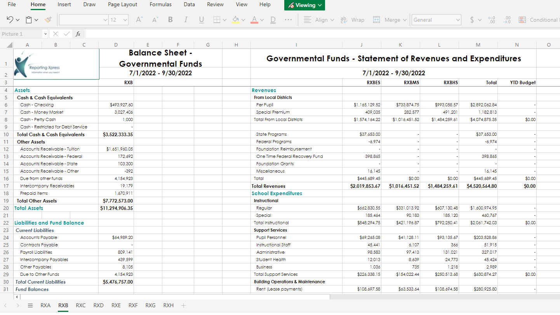The width and height of the screenshot is (560, 315).
Task: Use the Format Painter tool
Action: pos(48,19)
